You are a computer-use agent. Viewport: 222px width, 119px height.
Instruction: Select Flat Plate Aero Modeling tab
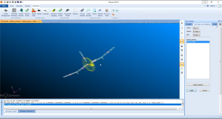(x=202, y=24)
